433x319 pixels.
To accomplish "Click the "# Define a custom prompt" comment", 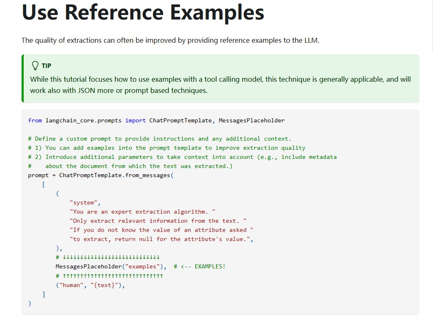I will pos(160,139).
